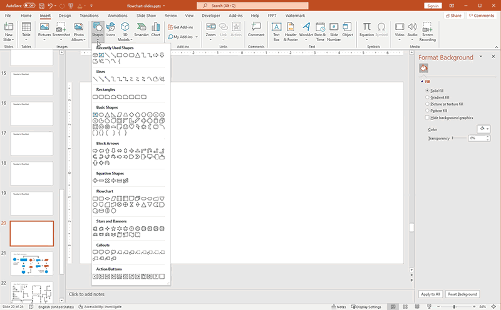Click Get Add-ins
This screenshot has height=310, width=501.
[x=180, y=27]
